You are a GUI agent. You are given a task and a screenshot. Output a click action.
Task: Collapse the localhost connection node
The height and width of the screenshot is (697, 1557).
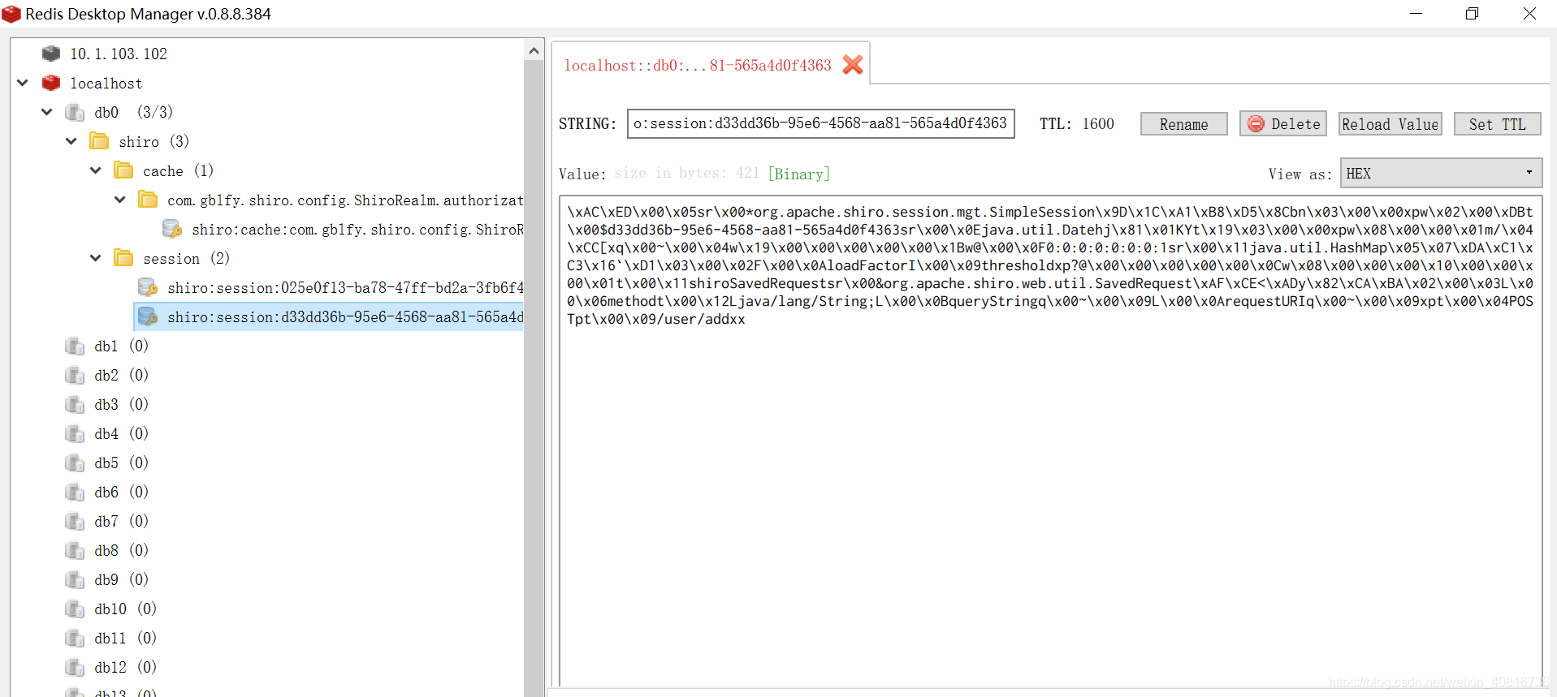(x=23, y=83)
